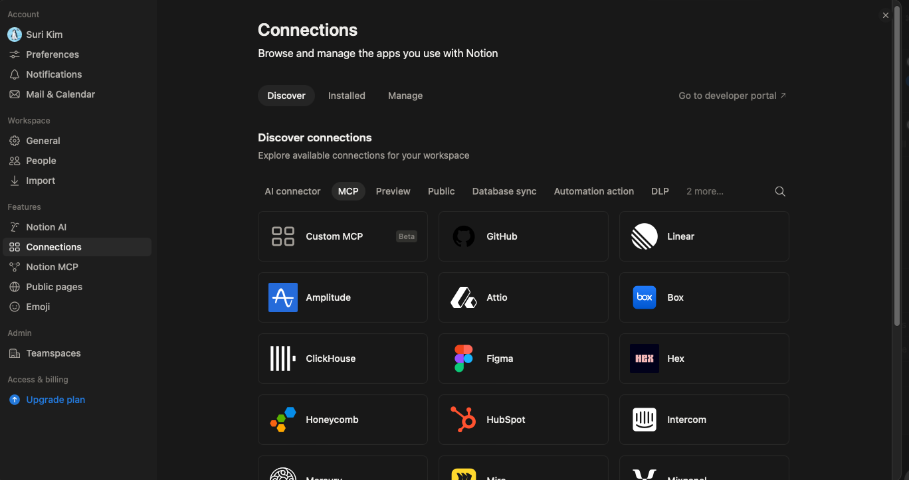The width and height of the screenshot is (909, 480).
Task: Expand the '2 more...' filter categories
Action: 705,191
